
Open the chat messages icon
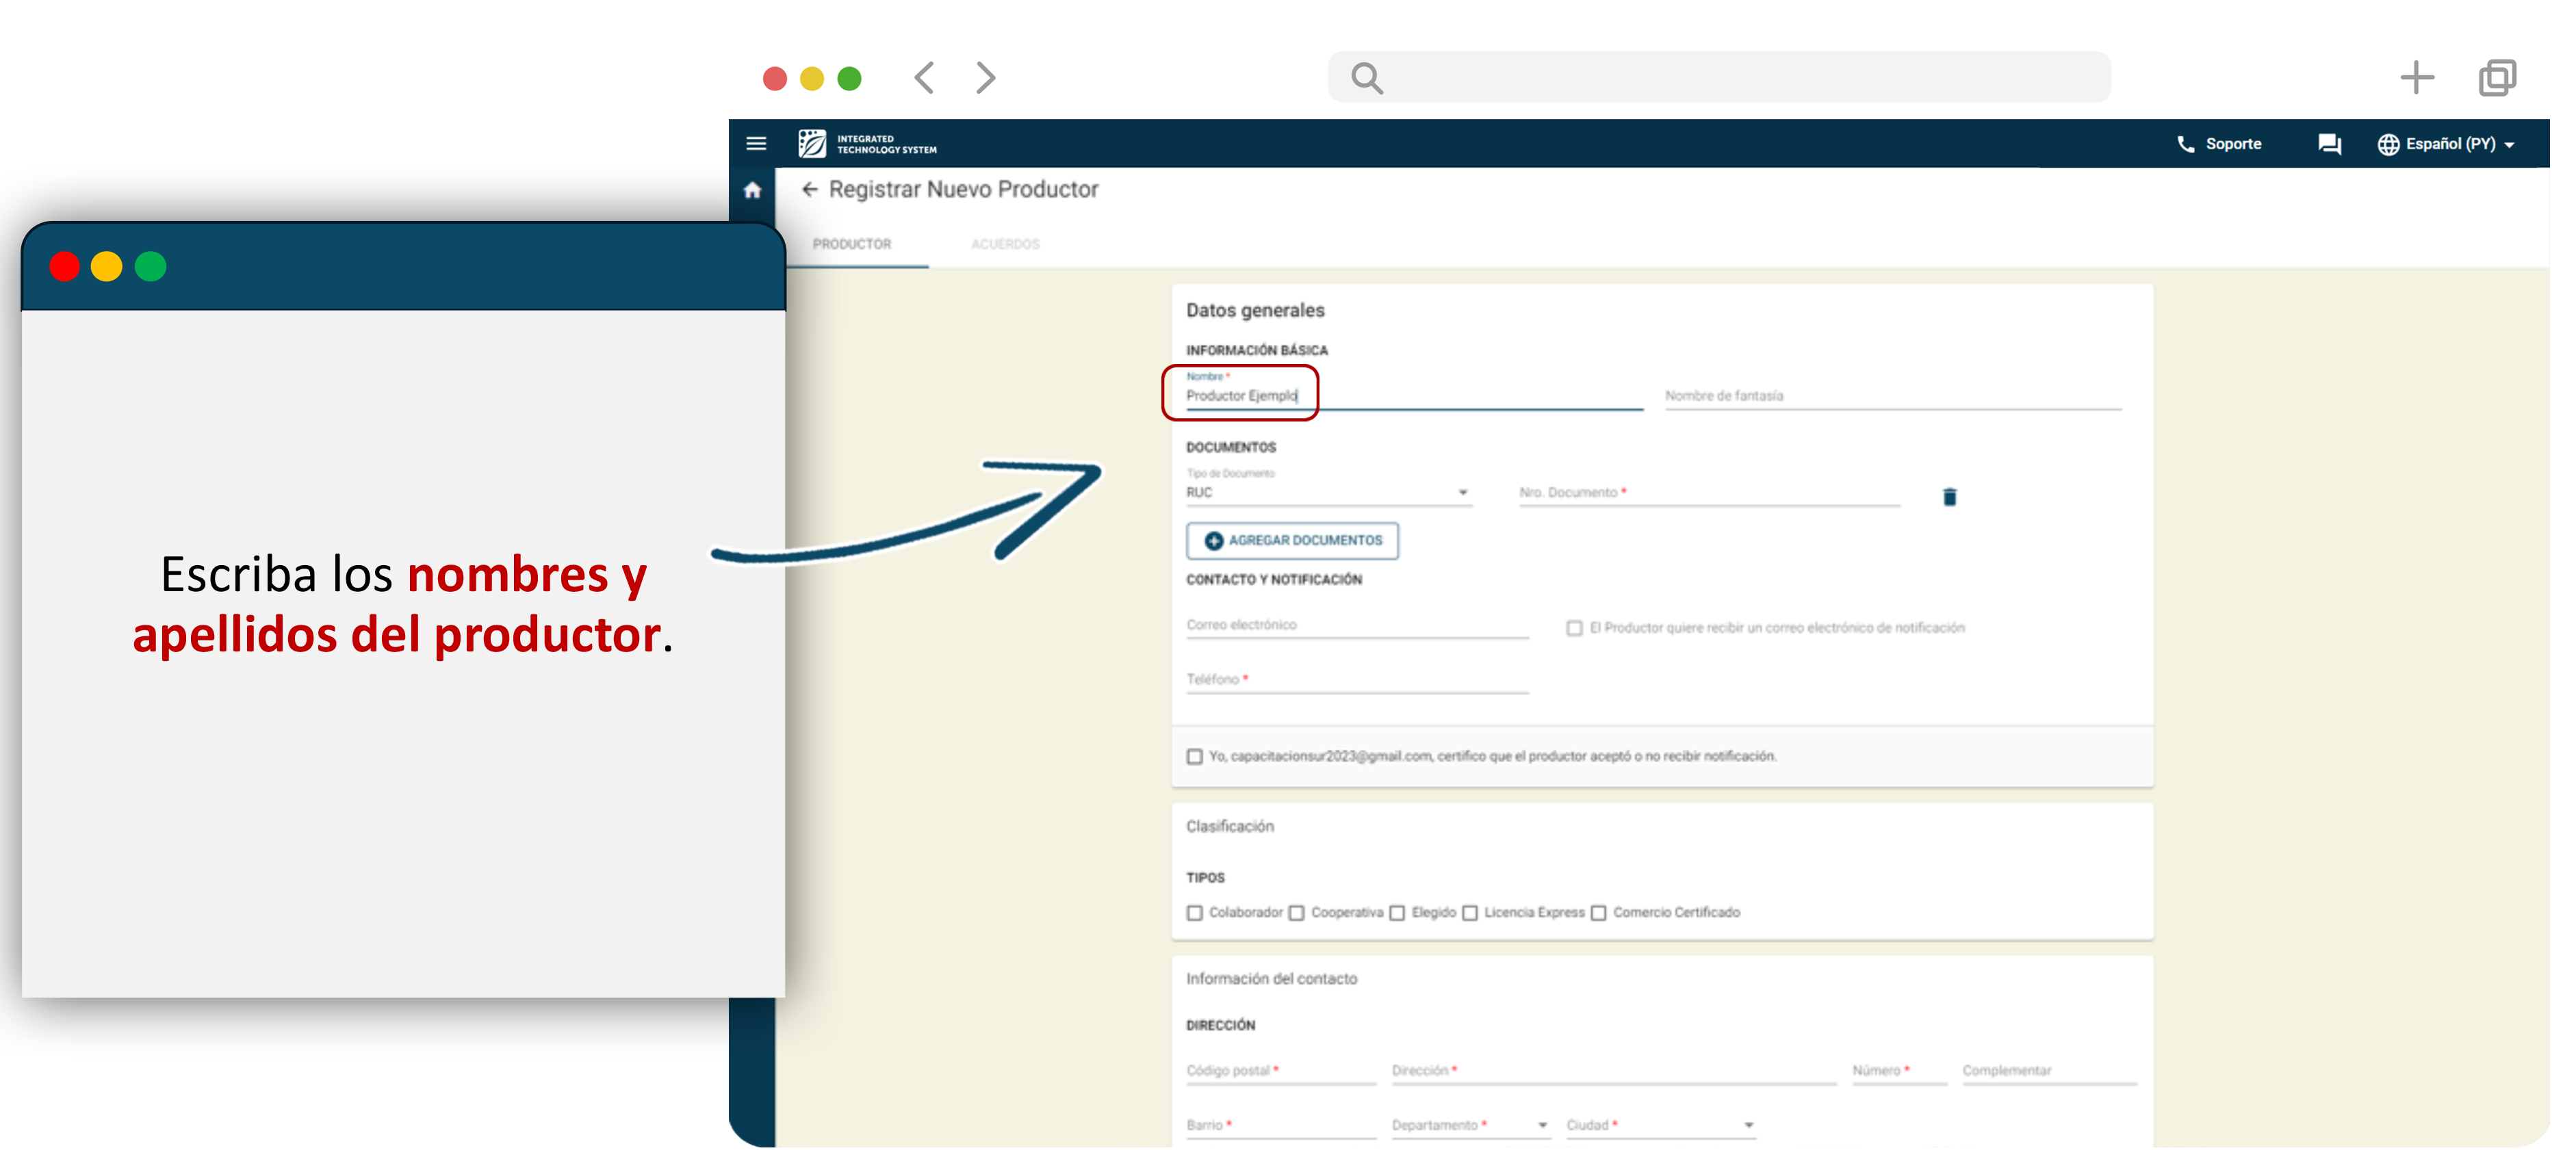(x=2329, y=144)
